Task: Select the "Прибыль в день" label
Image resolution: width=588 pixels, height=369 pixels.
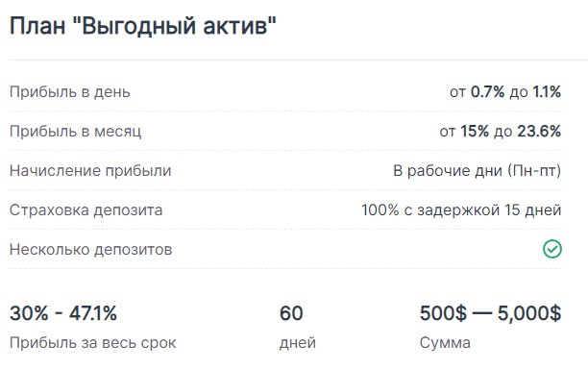Action: pyautogui.click(x=70, y=92)
